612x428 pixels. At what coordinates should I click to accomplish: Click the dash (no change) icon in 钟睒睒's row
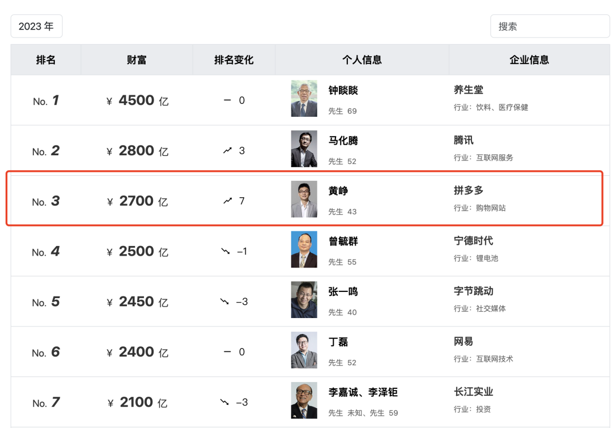(x=228, y=100)
